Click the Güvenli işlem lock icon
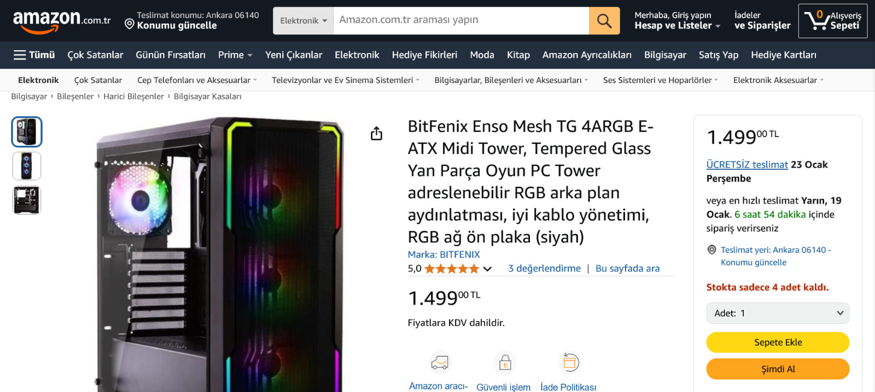 pos(505,363)
